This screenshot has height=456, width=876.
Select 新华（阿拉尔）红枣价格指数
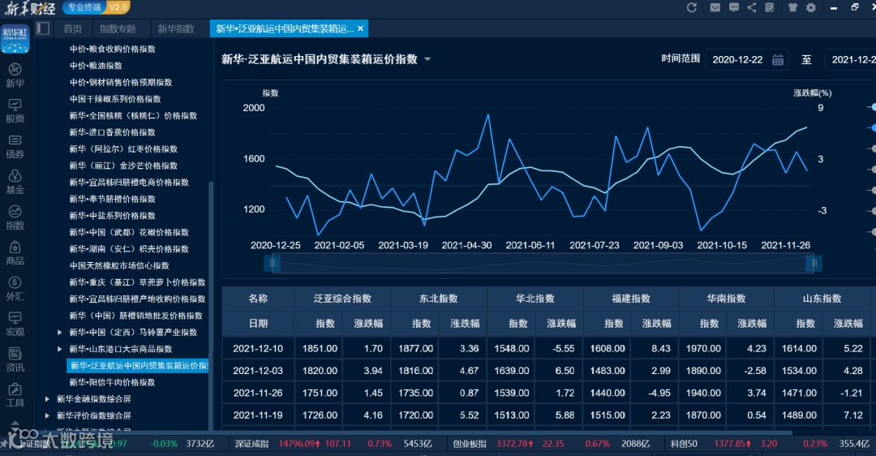pos(123,149)
